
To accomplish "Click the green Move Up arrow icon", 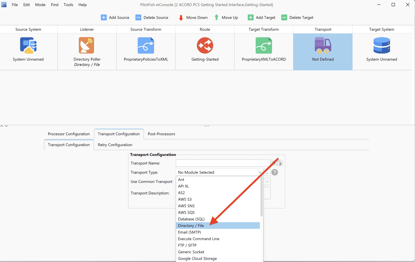I will pos(216,18).
